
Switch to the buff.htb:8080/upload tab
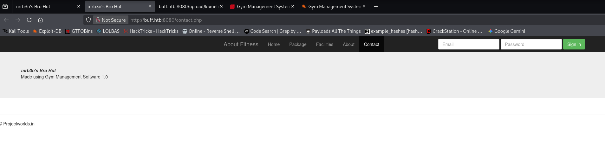pyautogui.click(x=188, y=7)
